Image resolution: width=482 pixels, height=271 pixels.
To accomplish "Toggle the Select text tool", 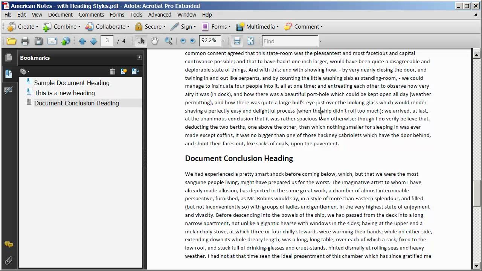I will [141, 41].
